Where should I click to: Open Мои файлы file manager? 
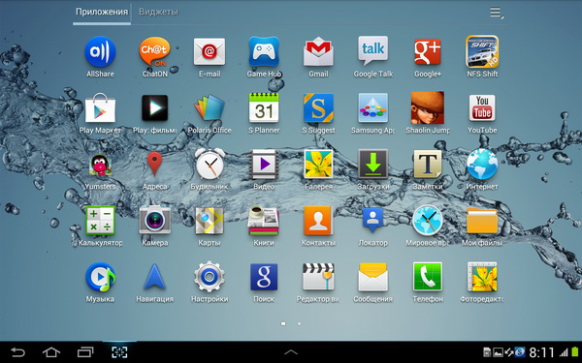pyautogui.click(x=482, y=221)
